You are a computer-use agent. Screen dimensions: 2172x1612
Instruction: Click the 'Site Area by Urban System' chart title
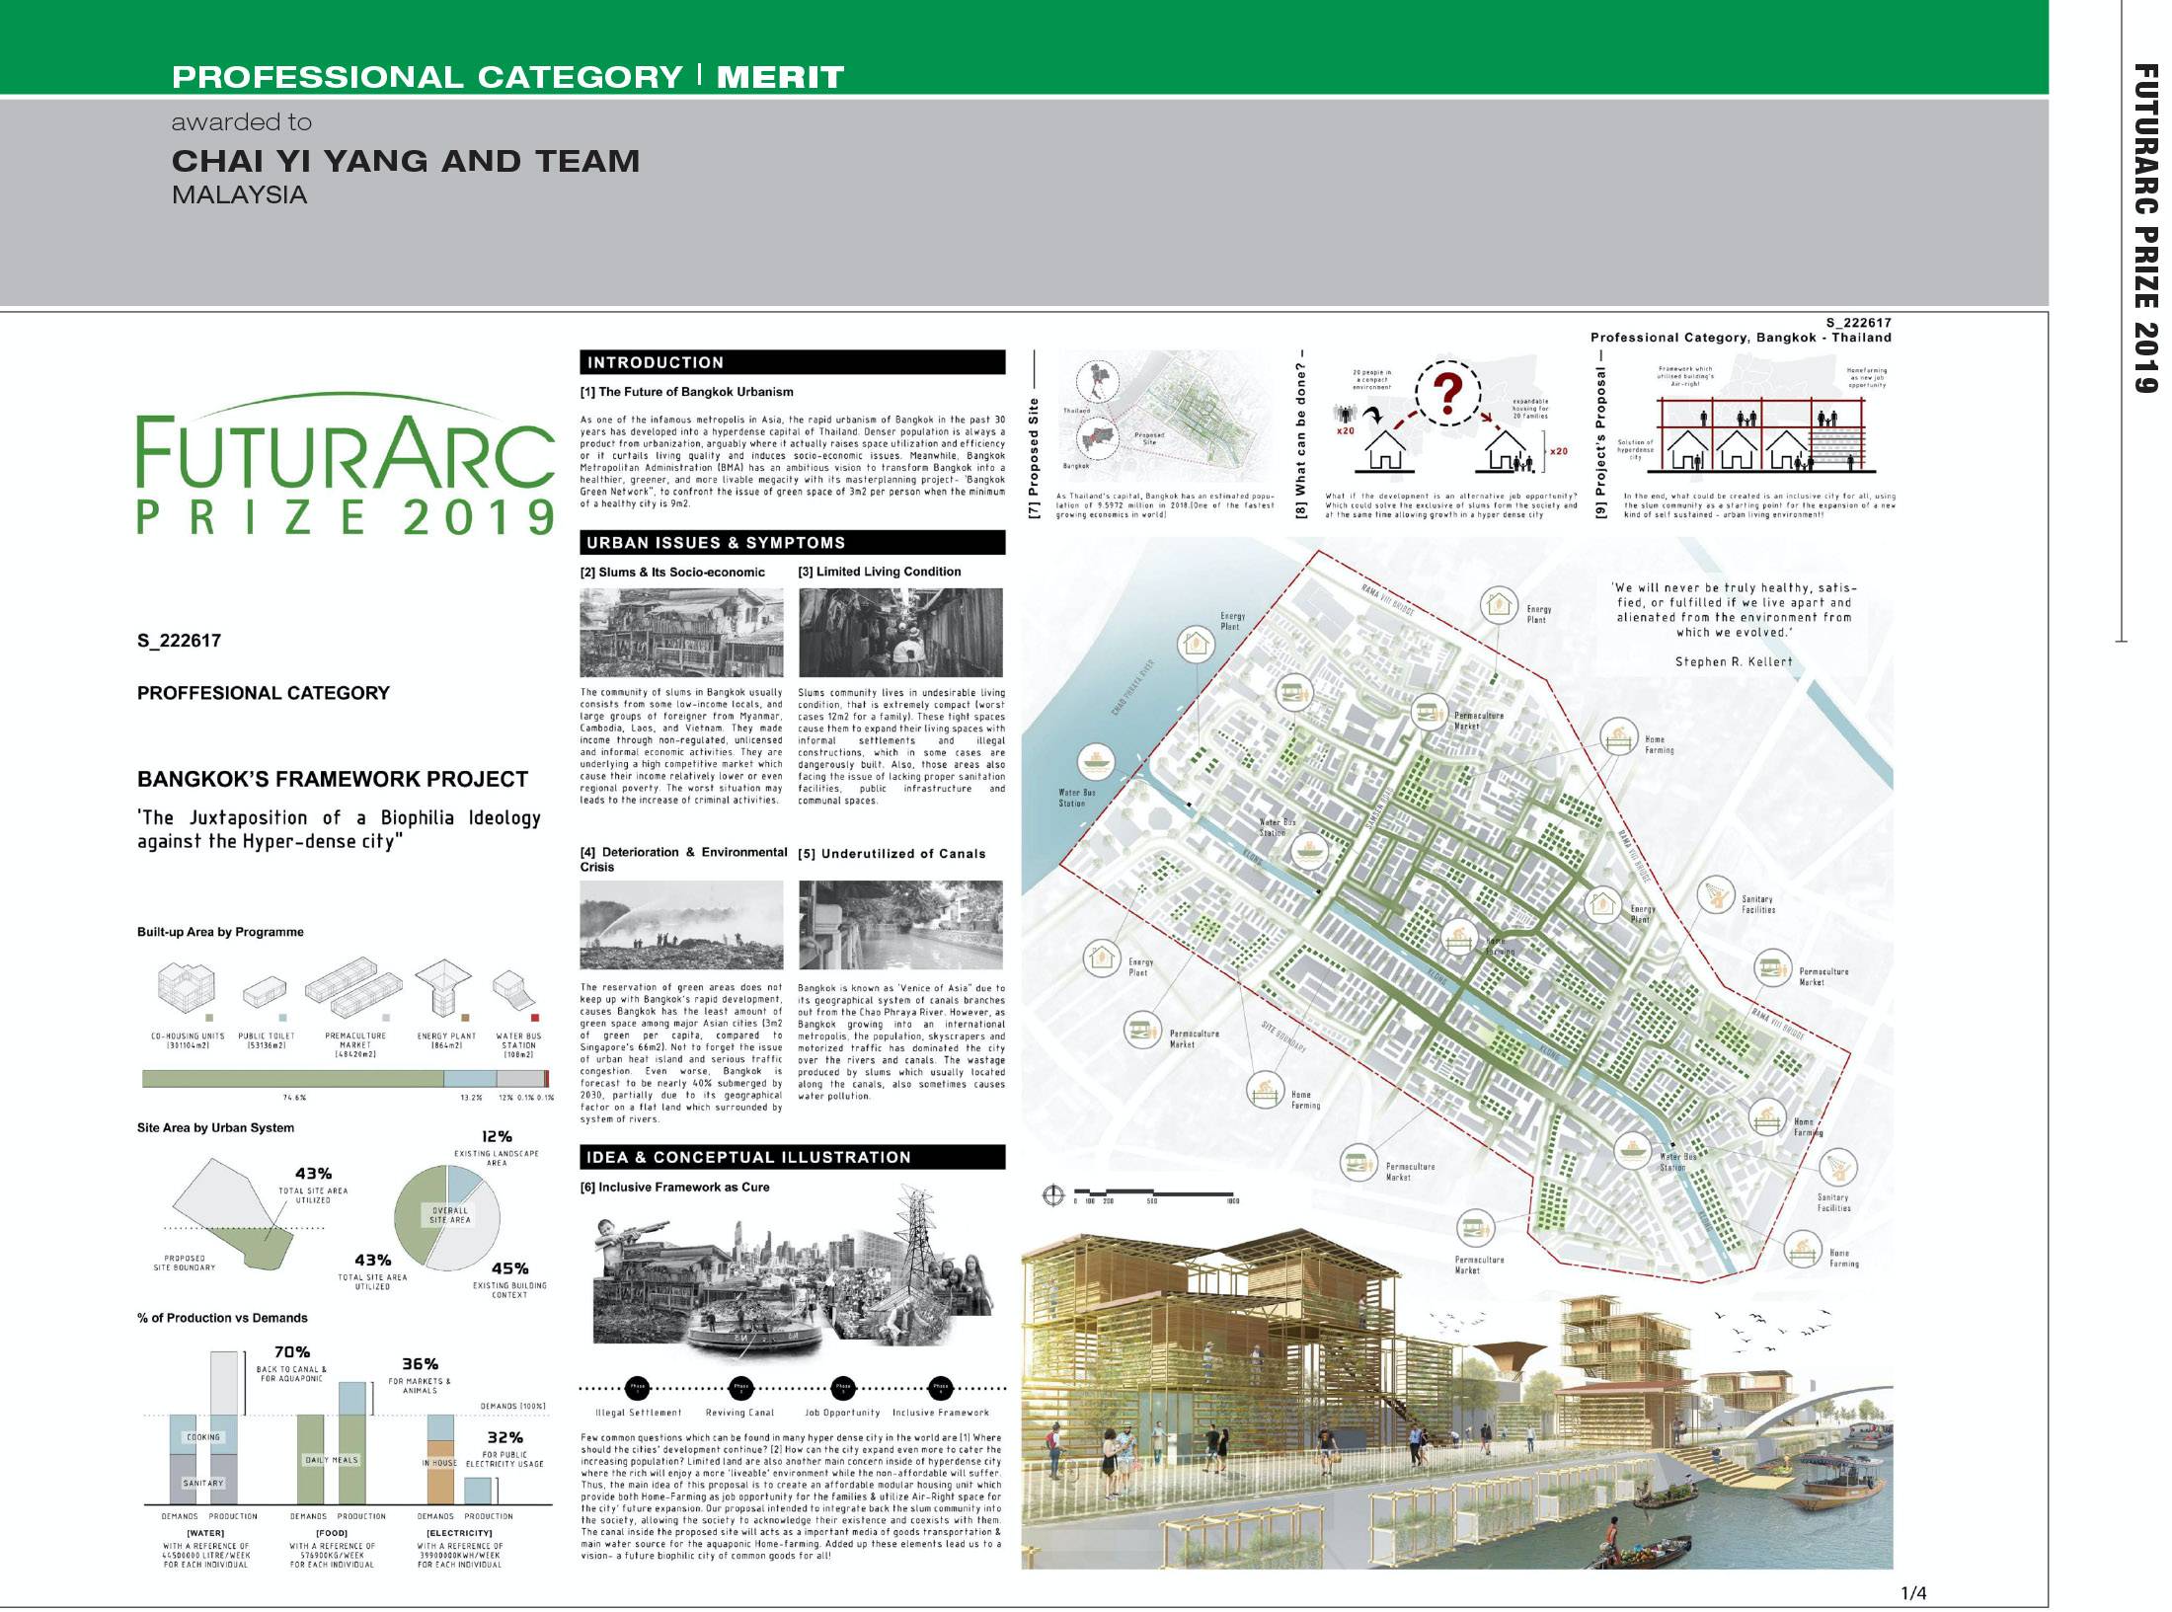point(215,1127)
